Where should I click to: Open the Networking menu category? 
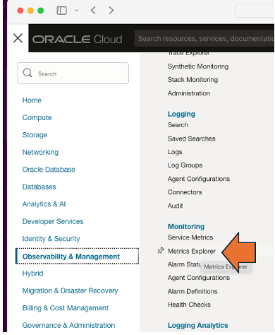(x=40, y=152)
